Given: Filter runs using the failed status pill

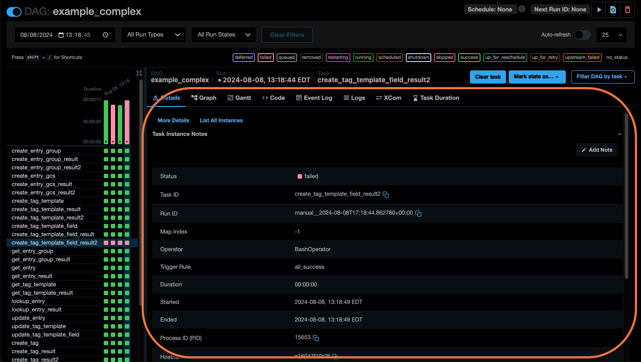Looking at the screenshot, I should coord(266,57).
